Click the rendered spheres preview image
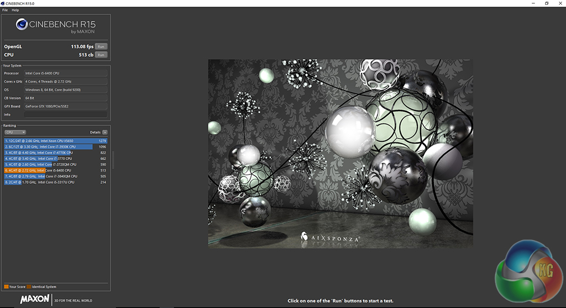This screenshot has width=566, height=308. [340, 153]
